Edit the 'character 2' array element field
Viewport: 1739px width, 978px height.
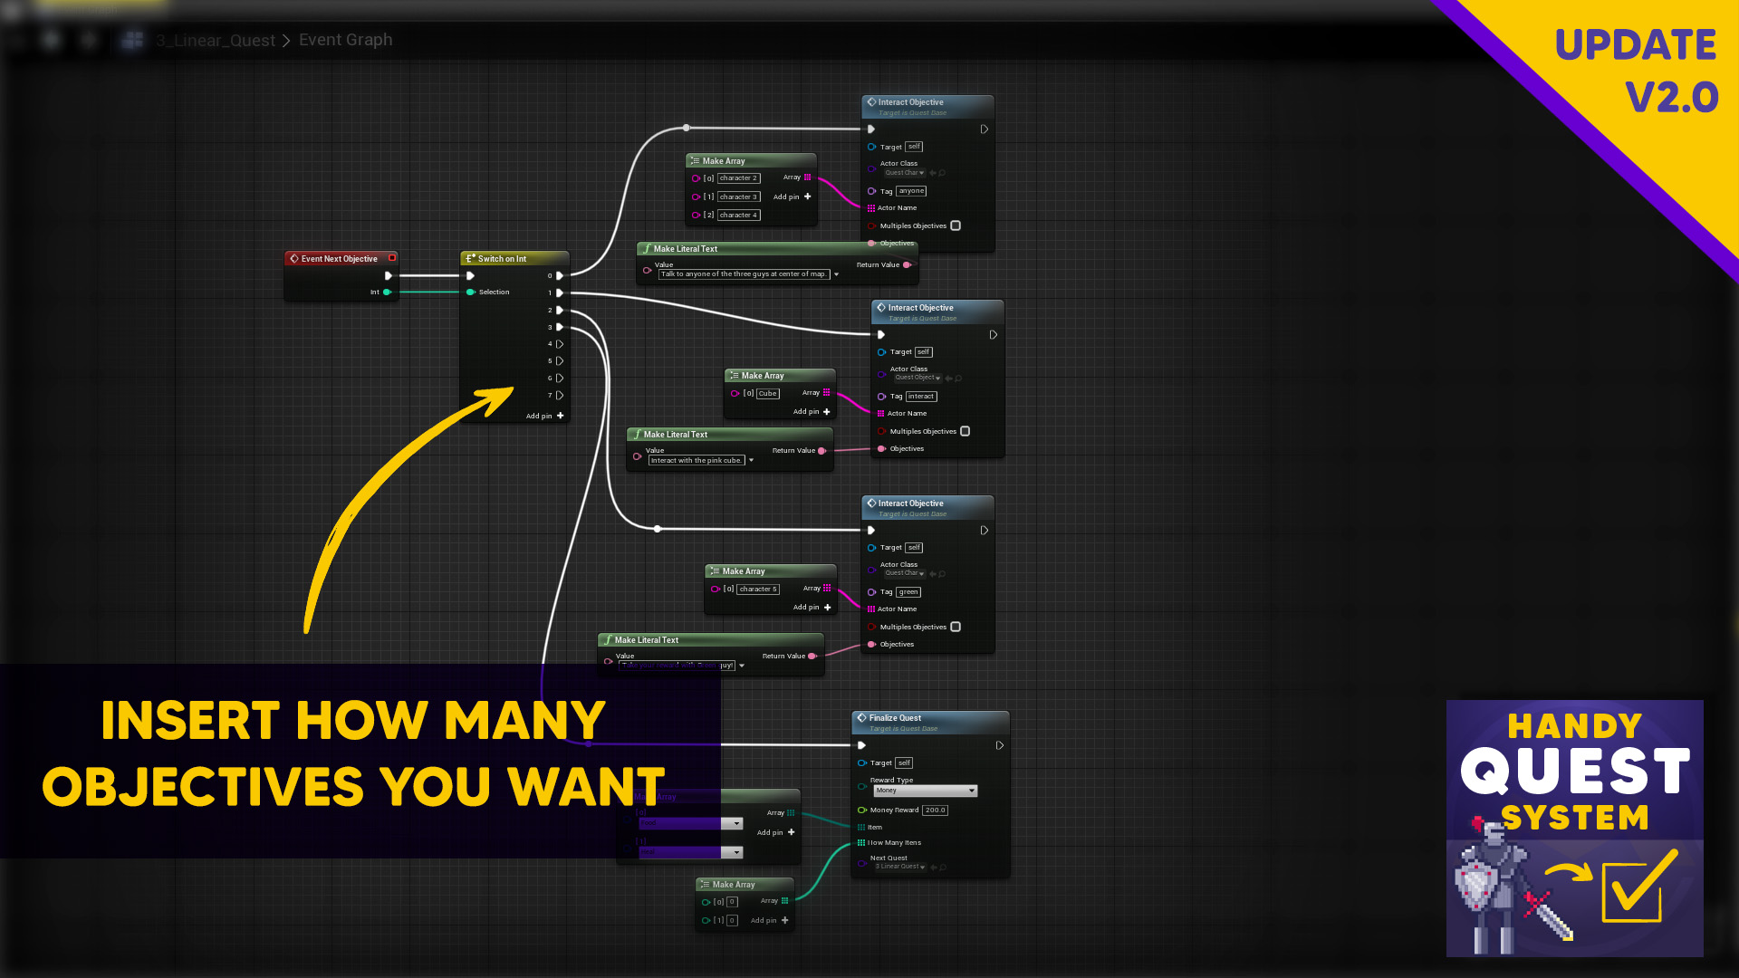click(x=739, y=178)
